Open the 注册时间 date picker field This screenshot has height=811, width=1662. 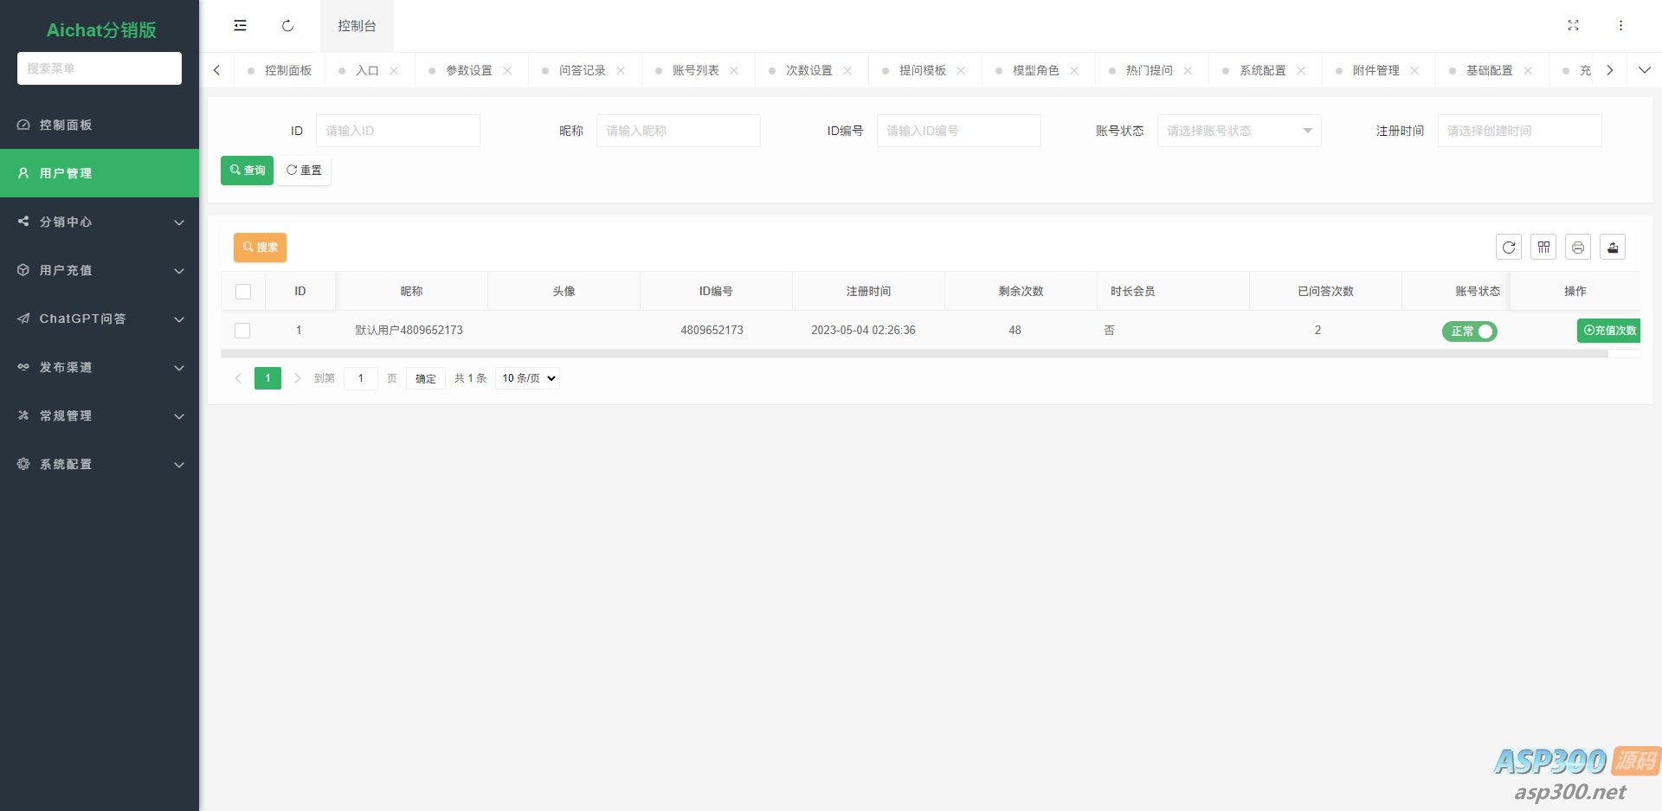pos(1520,131)
